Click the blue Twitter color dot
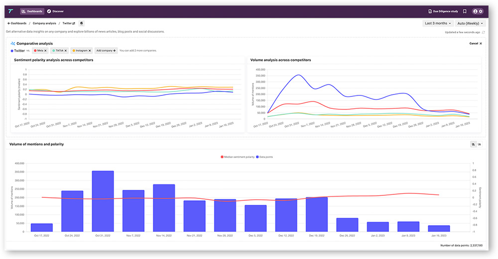This screenshot has width=498, height=259. click(x=12, y=51)
